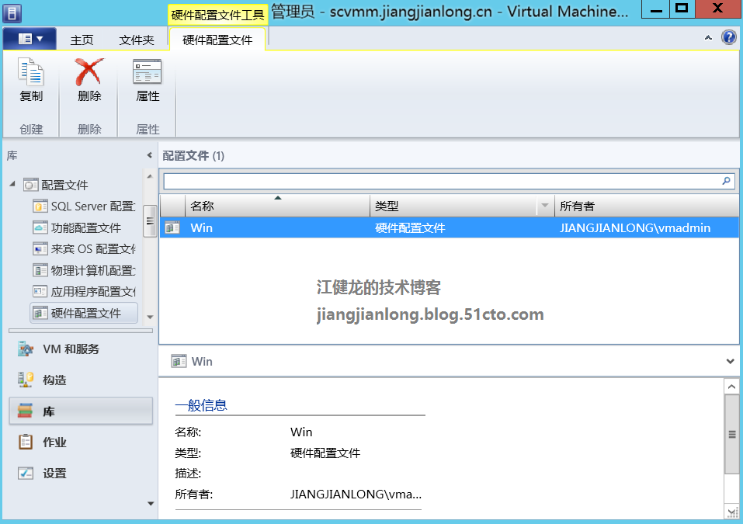Screen dimensions: 743x524
Task: Click the 来宾 OS profile icon
Action: (40, 248)
